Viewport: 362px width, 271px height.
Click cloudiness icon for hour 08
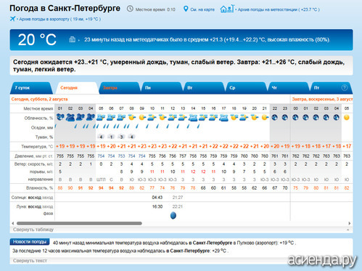(x=131, y=118)
